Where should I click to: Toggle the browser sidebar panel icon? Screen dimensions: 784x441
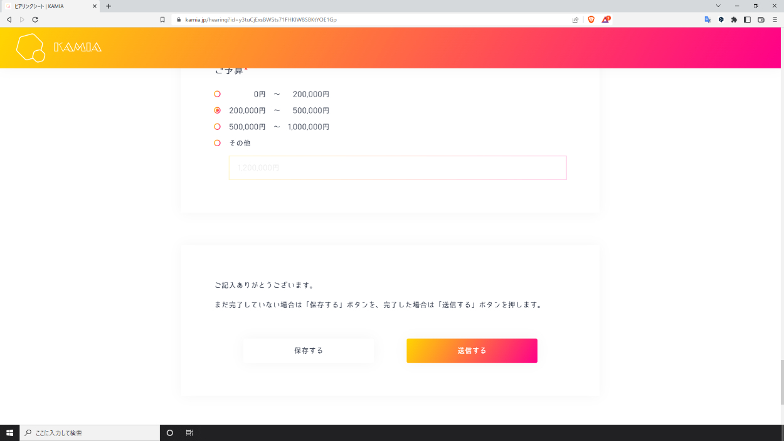[x=747, y=19]
